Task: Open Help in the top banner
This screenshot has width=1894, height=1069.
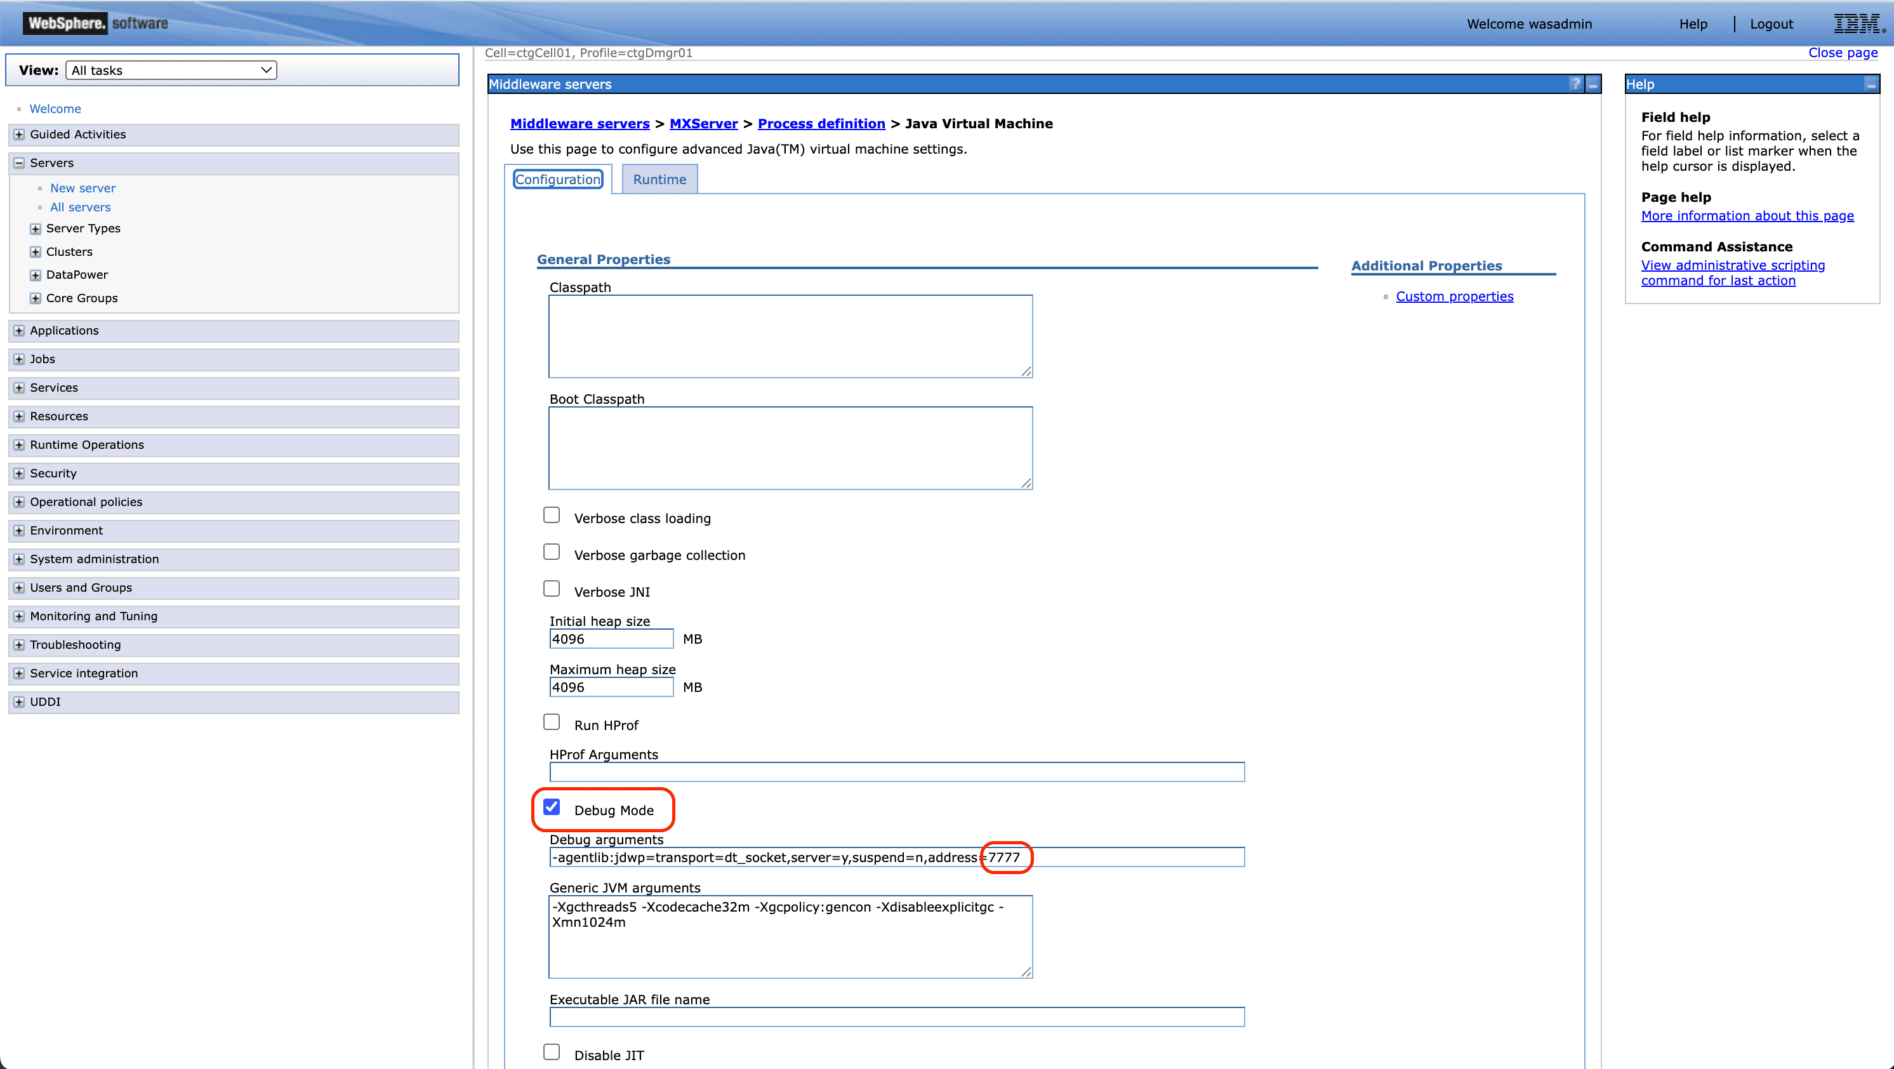Action: 1693,24
